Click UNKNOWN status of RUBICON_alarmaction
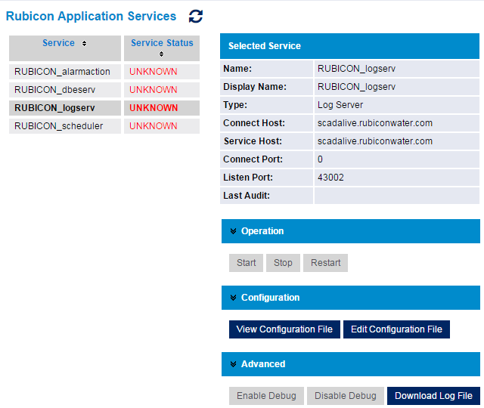Viewport: 484px width, 408px height. point(154,72)
